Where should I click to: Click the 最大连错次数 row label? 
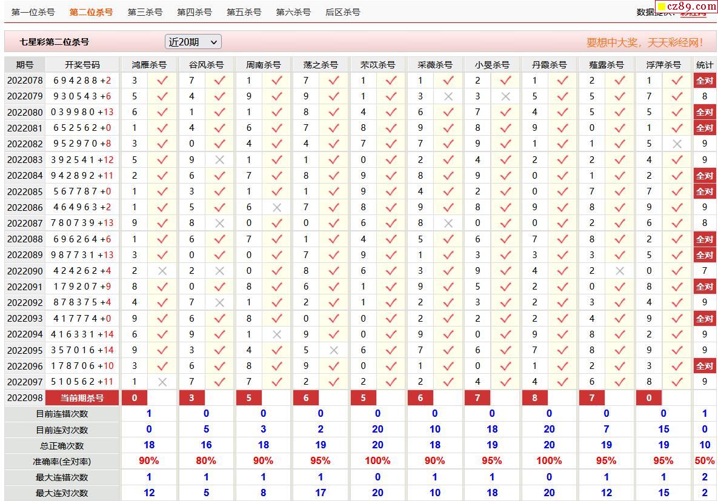click(62, 477)
